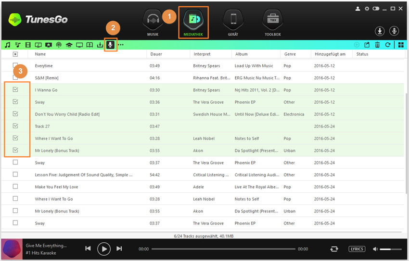Open the Recorded microphone category icon
409x261 pixels.
[x=110, y=45]
